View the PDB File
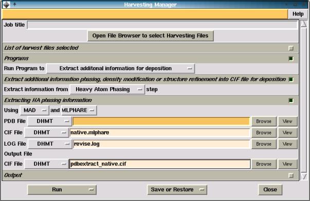 (x=287, y=122)
